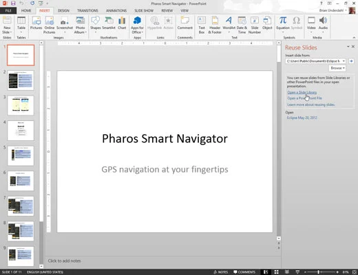Viewport: 358px width, 275px height.
Task: Open the Shapes gallery
Action: pyautogui.click(x=96, y=24)
